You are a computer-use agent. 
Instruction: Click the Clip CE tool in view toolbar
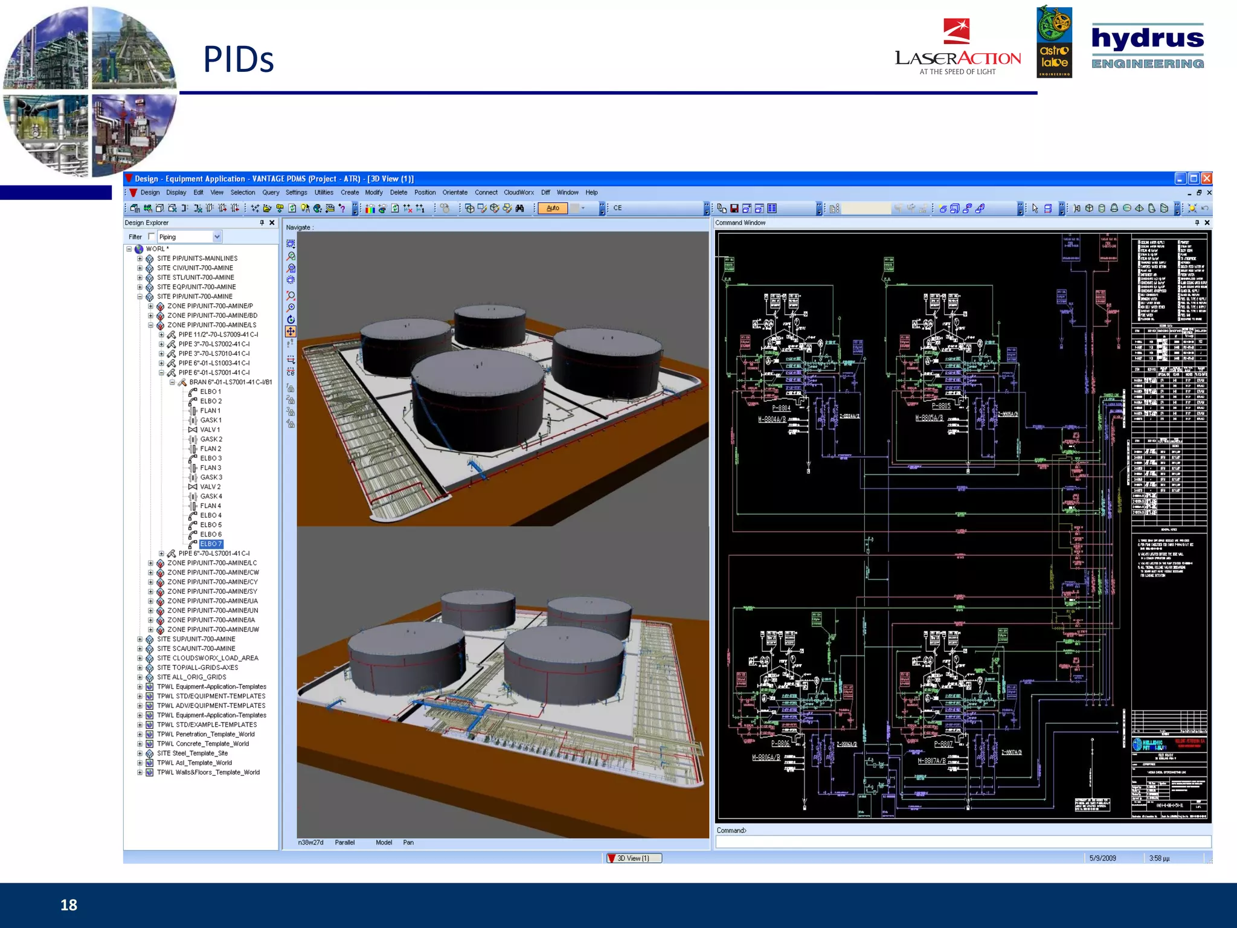pyautogui.click(x=291, y=372)
